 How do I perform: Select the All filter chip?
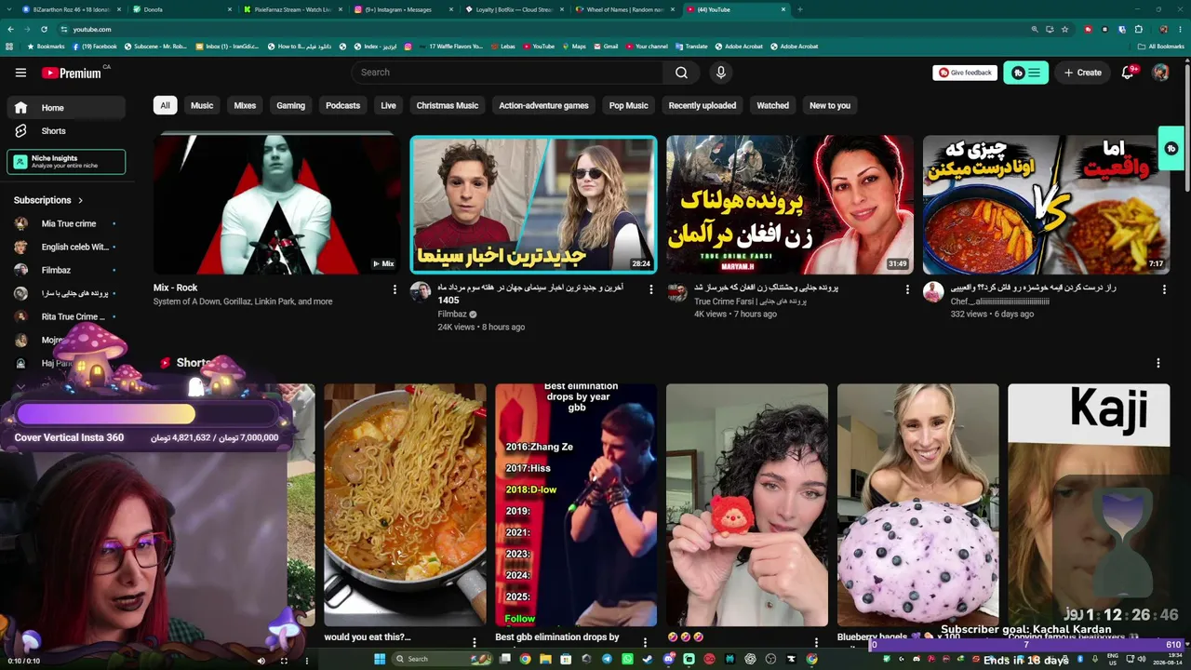[165, 105]
